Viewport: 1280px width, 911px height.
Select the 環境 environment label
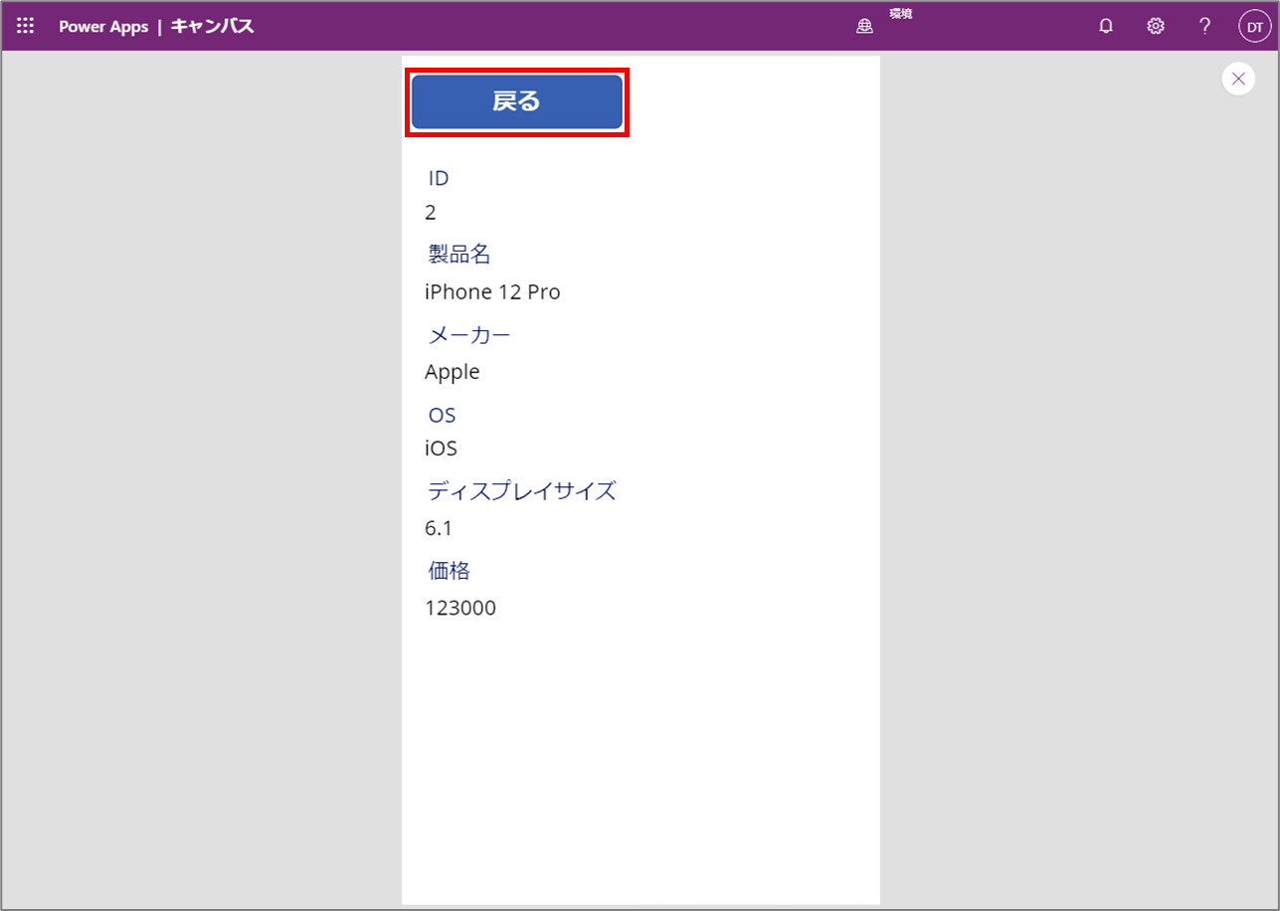(901, 13)
